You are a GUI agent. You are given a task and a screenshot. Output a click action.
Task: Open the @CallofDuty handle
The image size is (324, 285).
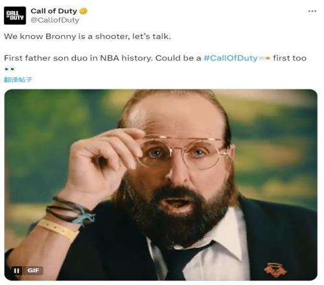tap(55, 20)
